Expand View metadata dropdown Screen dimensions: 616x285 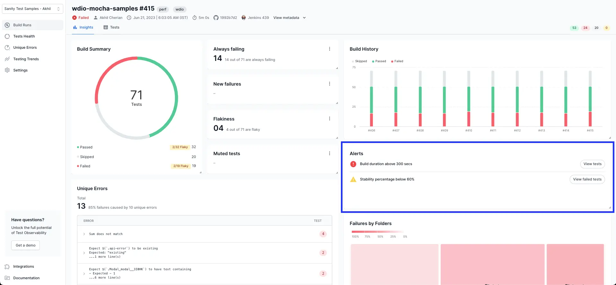point(290,18)
